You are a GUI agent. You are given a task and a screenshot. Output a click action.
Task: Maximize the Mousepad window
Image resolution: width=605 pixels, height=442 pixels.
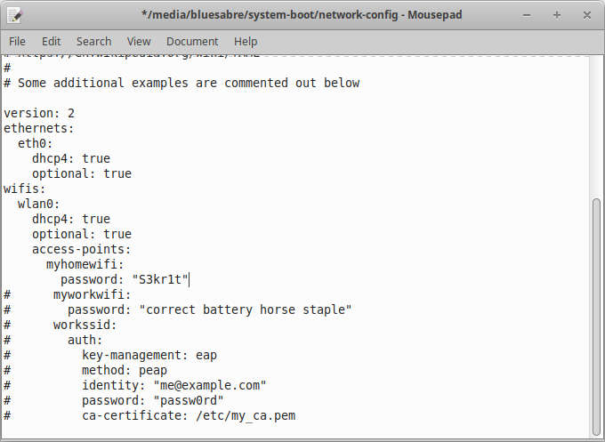557,15
